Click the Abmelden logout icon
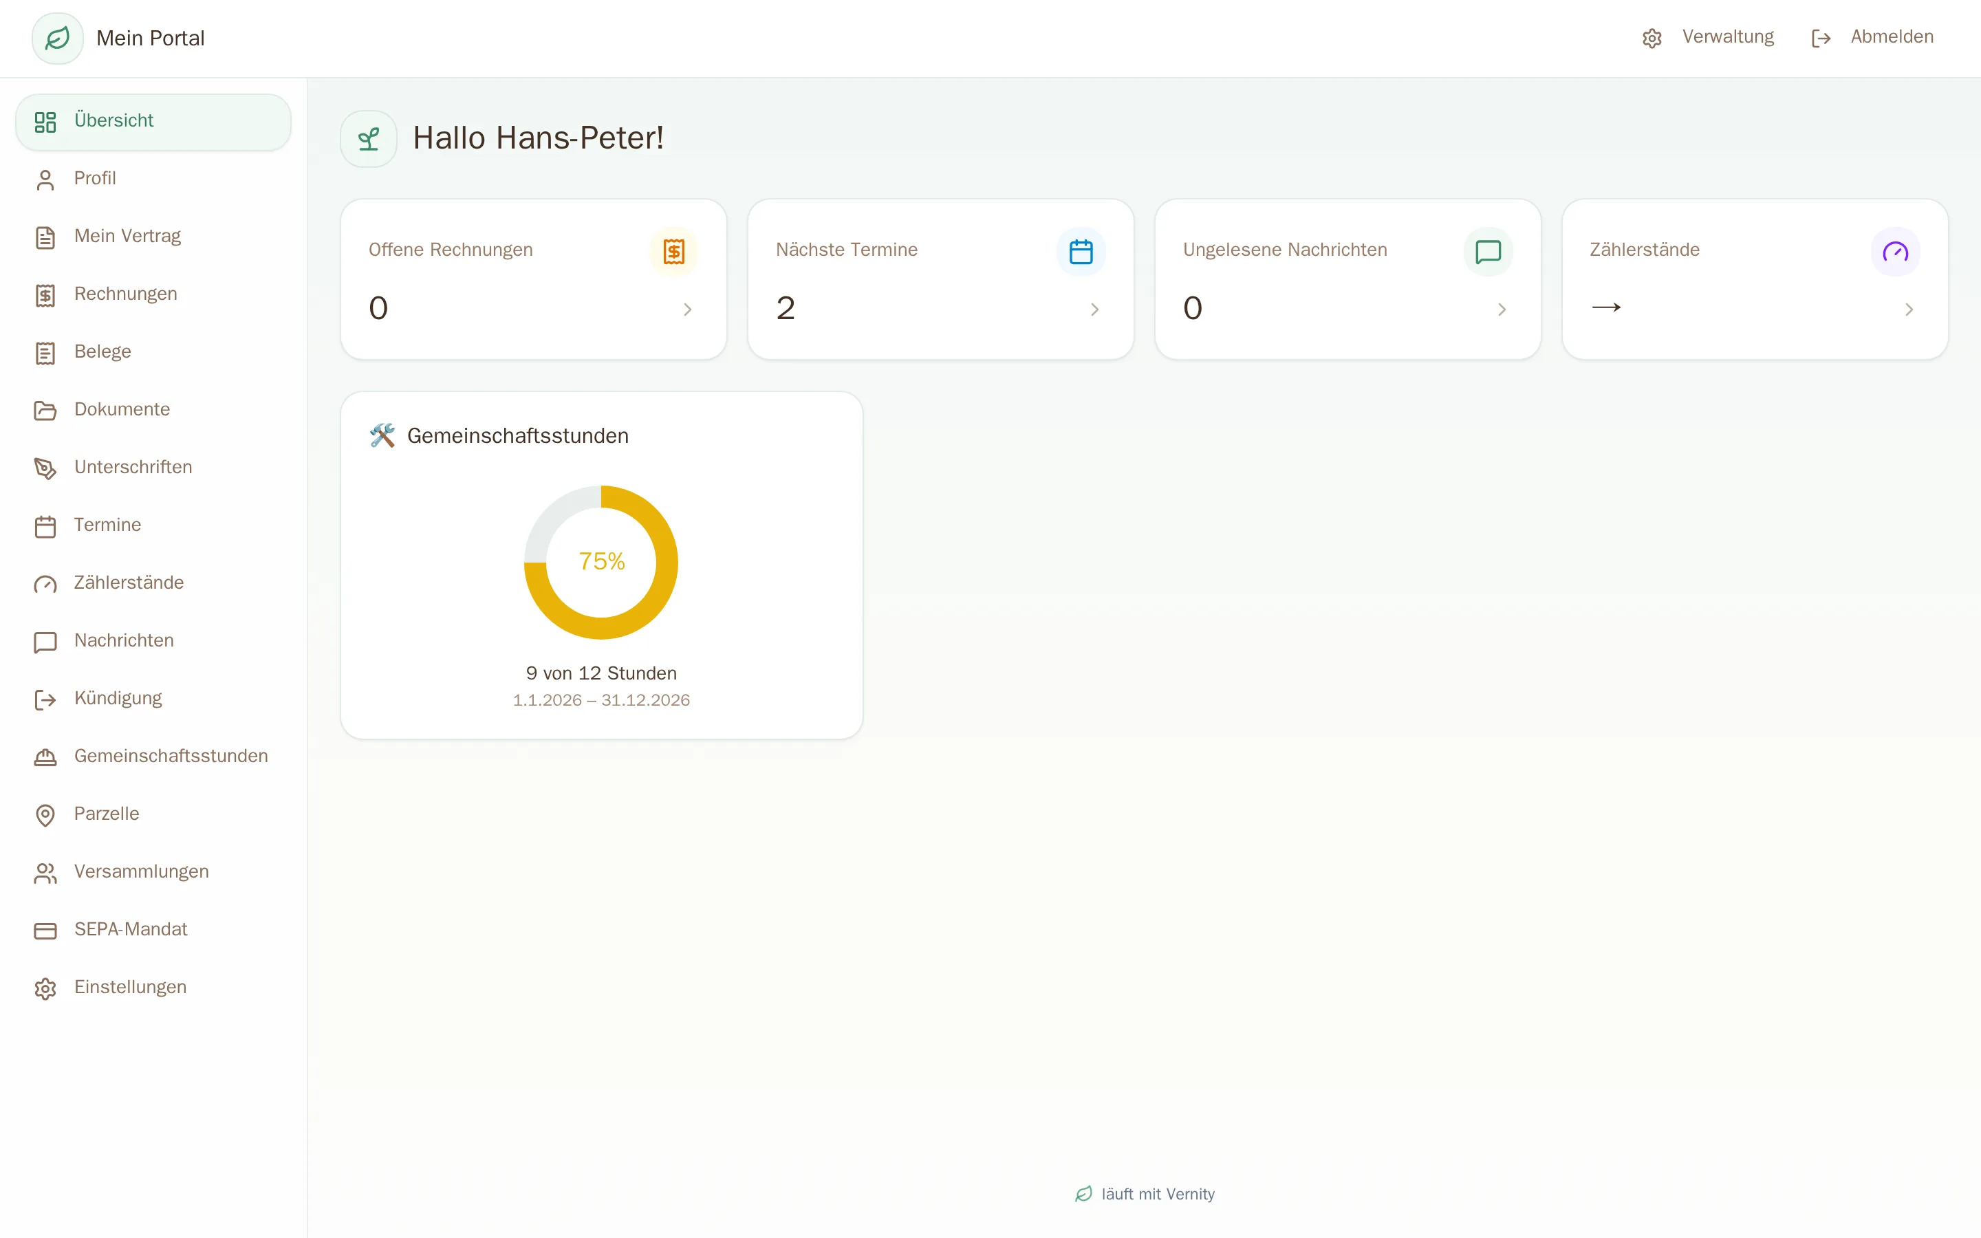Viewport: 1981px width, 1238px height. pyautogui.click(x=1821, y=39)
